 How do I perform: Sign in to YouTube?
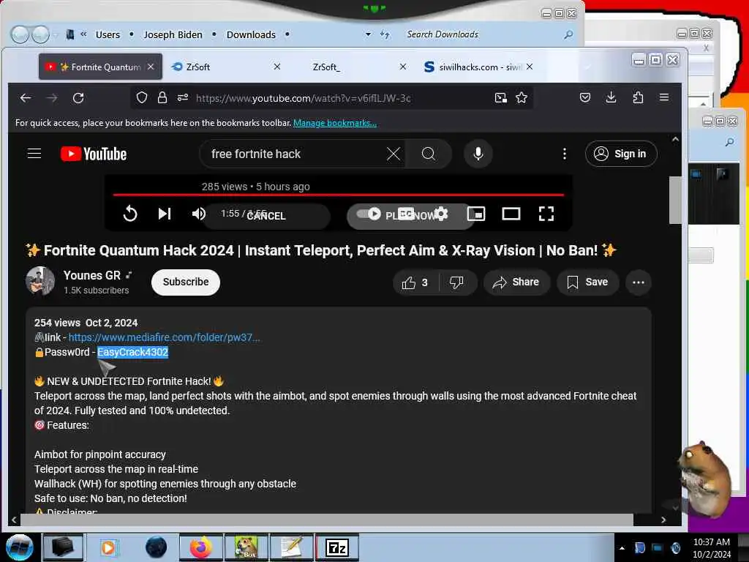tap(621, 154)
